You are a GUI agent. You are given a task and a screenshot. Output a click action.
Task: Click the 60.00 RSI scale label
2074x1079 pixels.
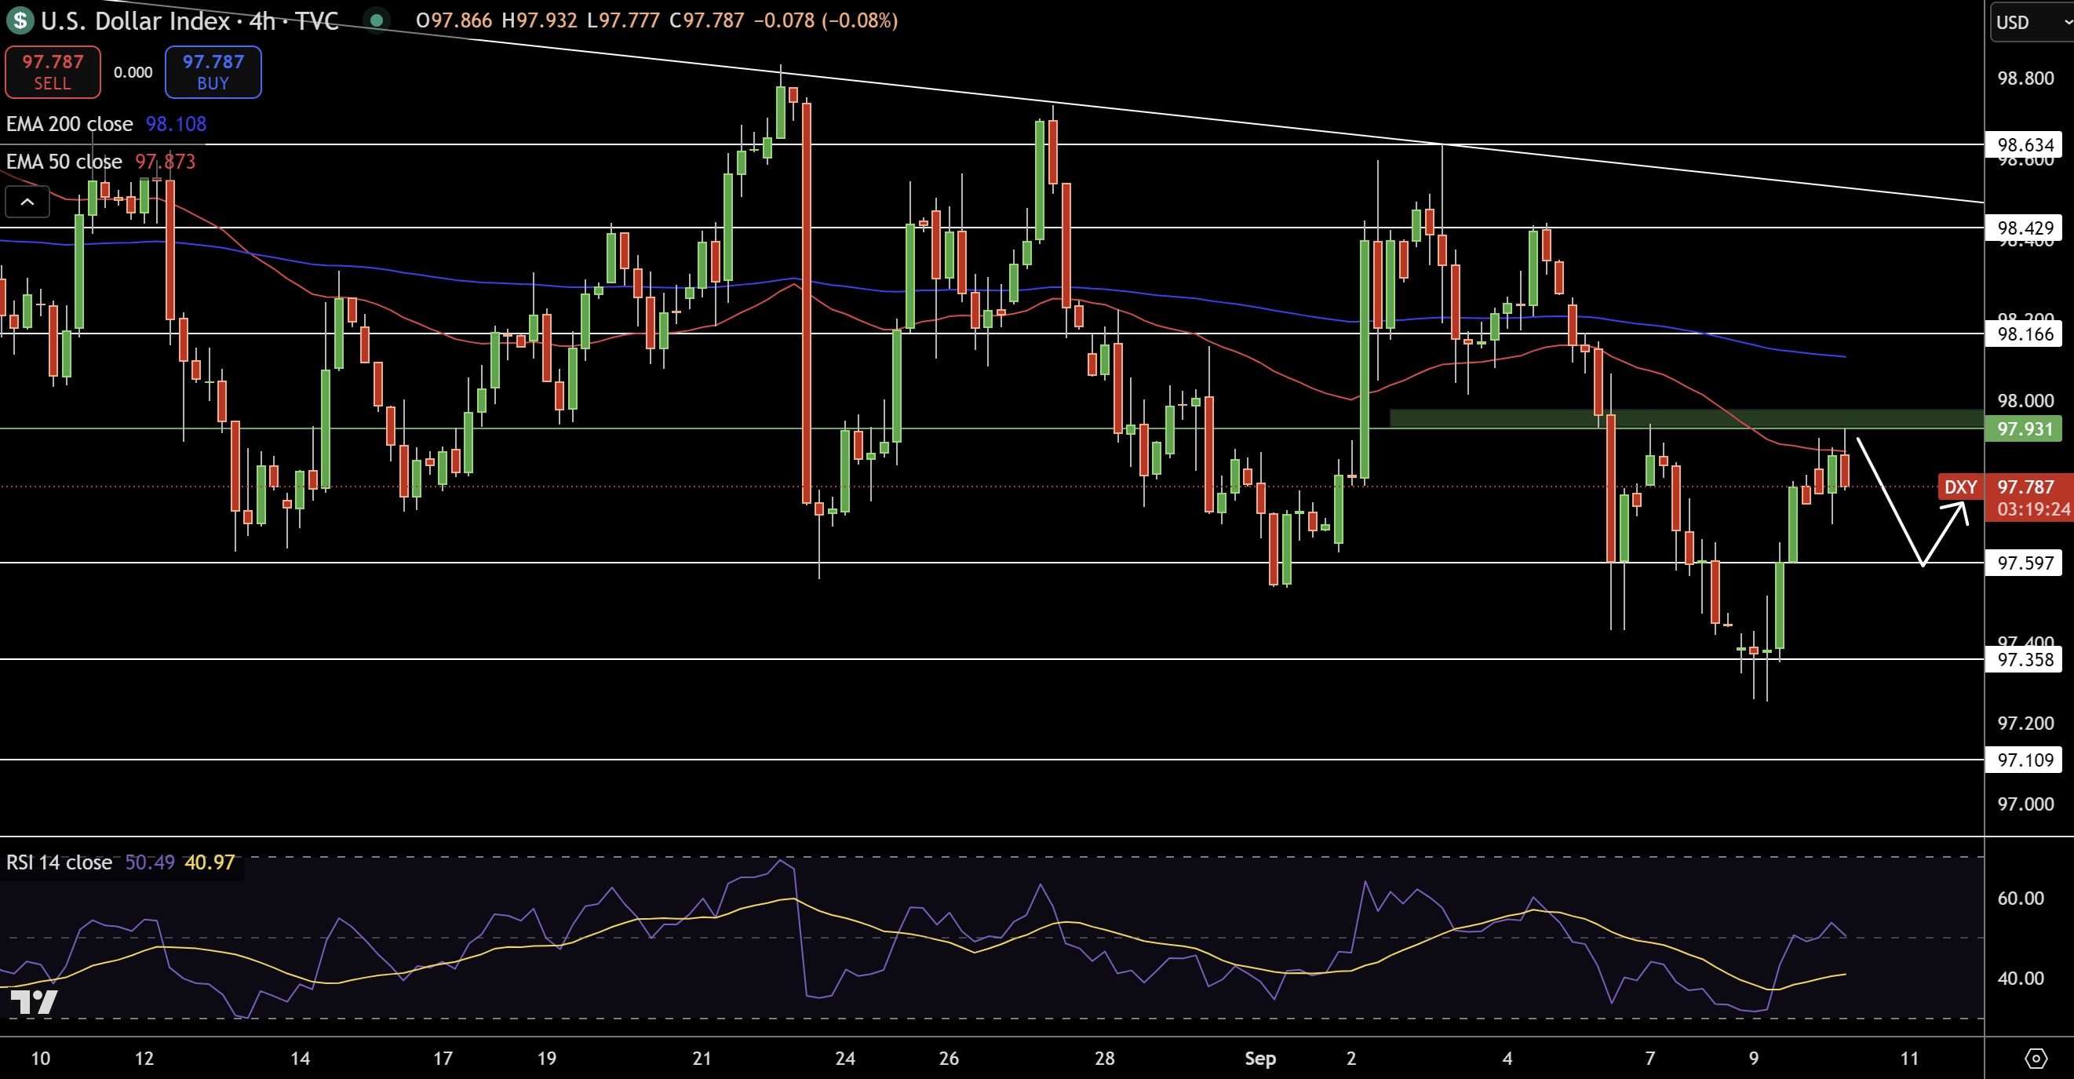coord(2021,898)
